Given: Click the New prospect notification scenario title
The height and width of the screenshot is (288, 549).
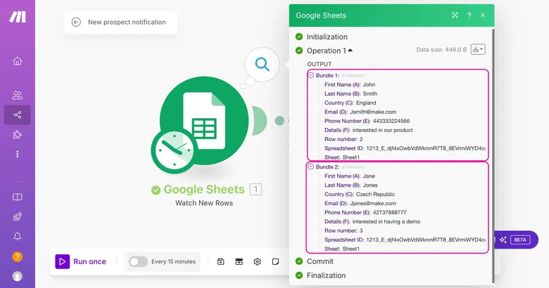Looking at the screenshot, I should click(x=127, y=22).
